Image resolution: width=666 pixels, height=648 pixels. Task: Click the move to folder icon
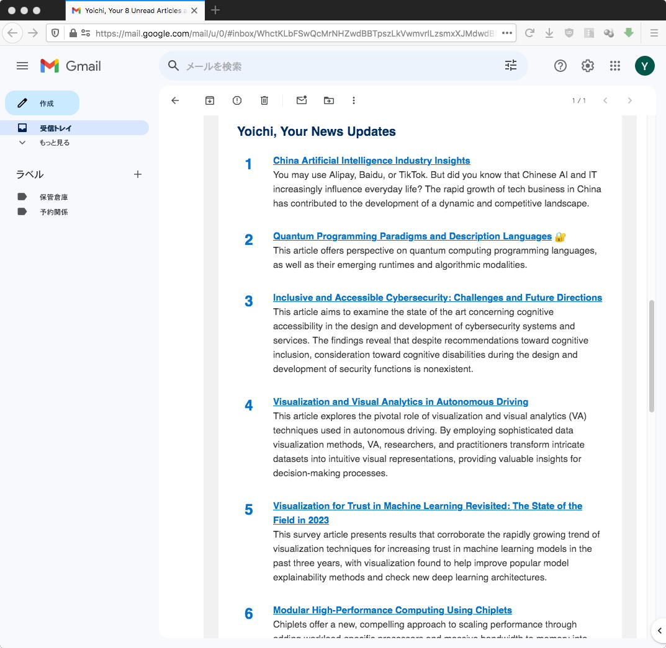click(329, 100)
